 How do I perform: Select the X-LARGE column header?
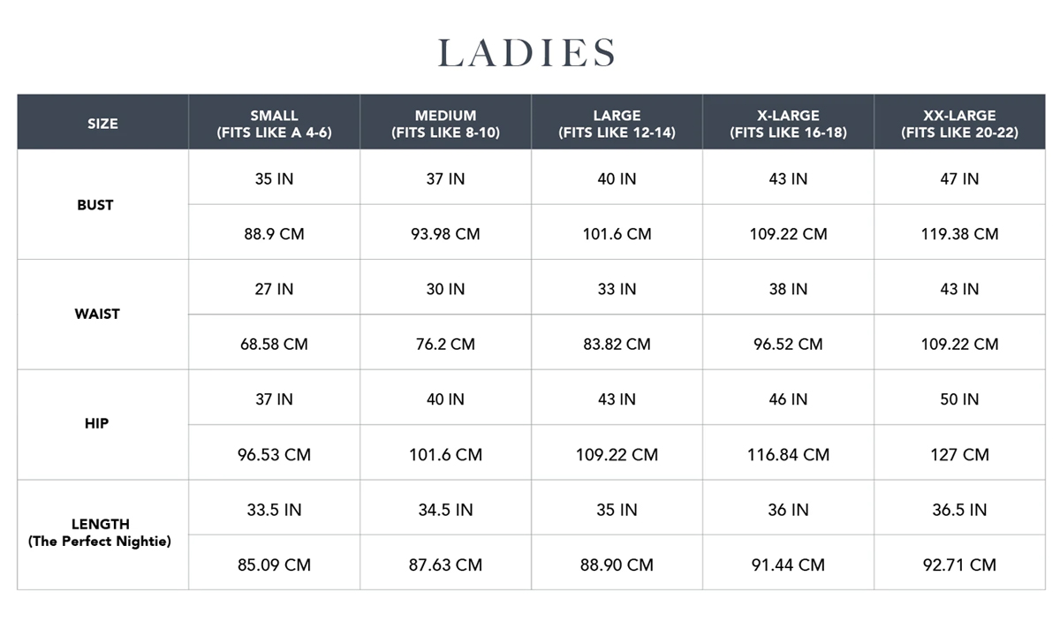click(788, 123)
